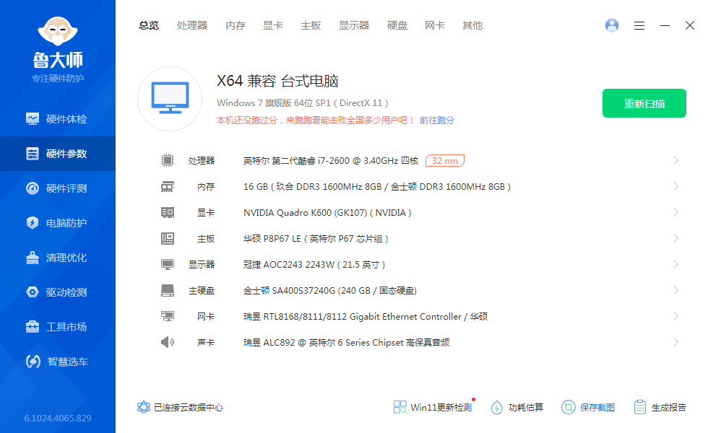The height and width of the screenshot is (433, 708).
Task: Click the 网卡 network adapter icon
Action: click(x=168, y=316)
